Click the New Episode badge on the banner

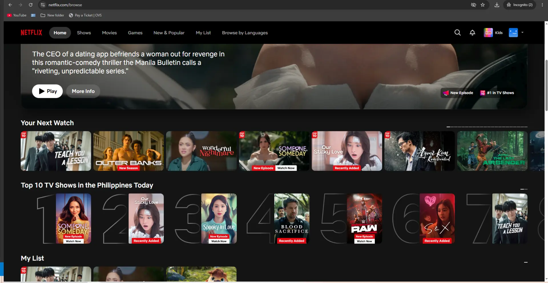tap(458, 93)
